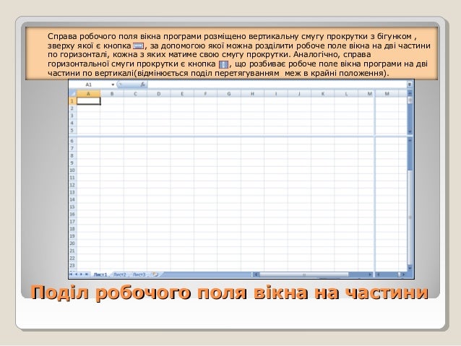Click the Select All corner button
The height and width of the screenshot is (346, 461).
point(73,94)
